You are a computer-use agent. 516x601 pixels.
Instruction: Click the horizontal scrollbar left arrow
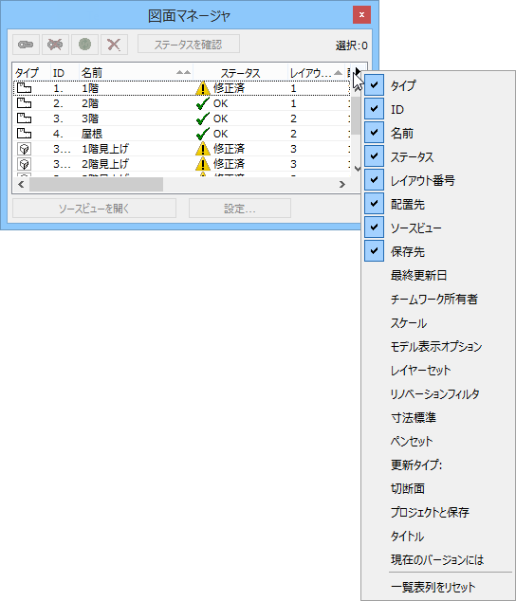[x=21, y=184]
